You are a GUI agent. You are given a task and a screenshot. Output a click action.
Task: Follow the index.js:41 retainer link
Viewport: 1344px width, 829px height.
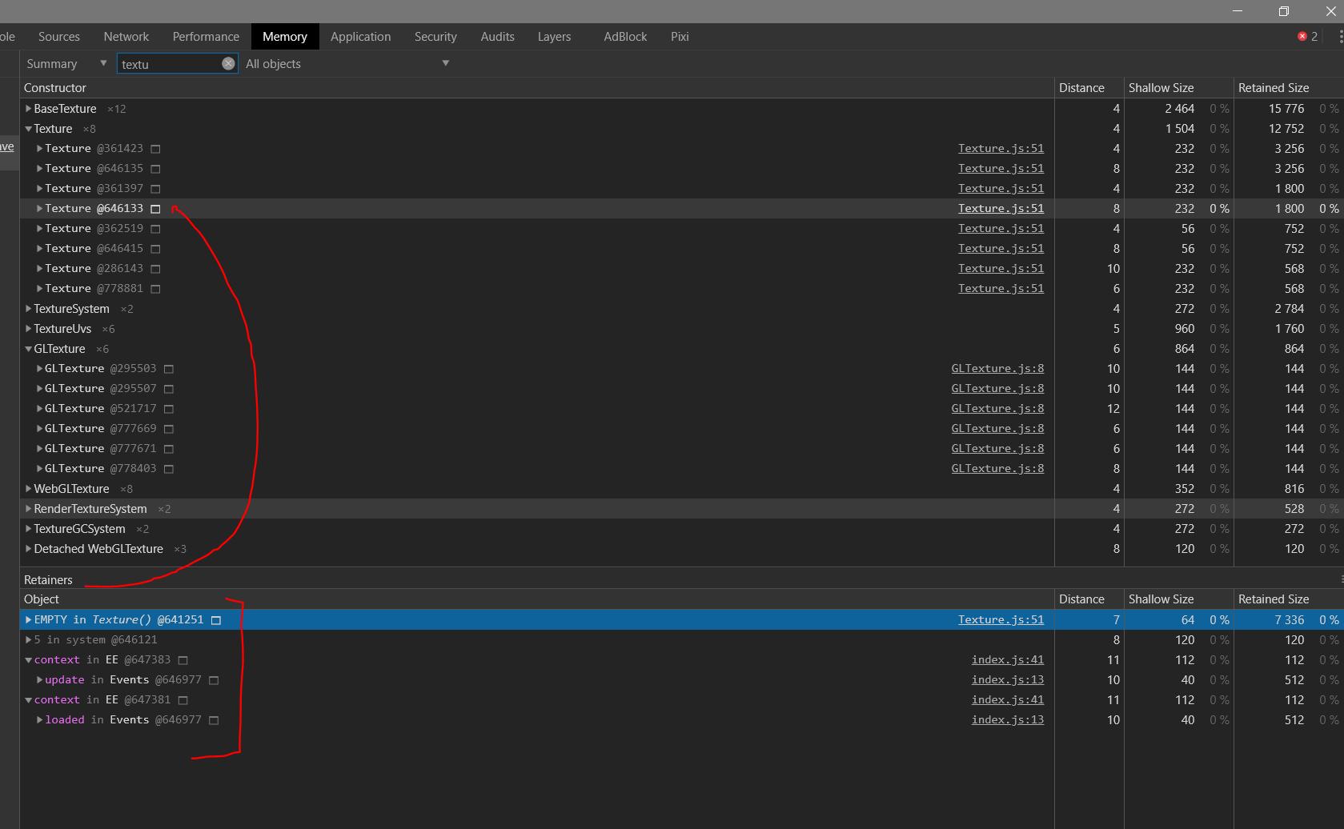(1007, 659)
